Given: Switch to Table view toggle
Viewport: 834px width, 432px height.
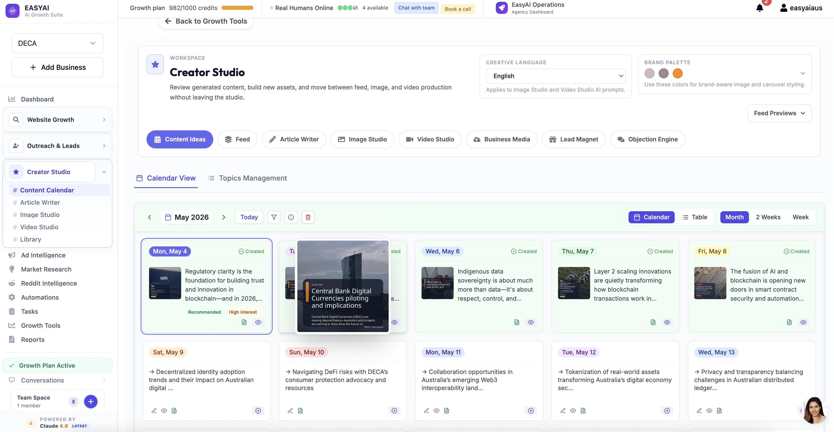Looking at the screenshot, I should coord(694,217).
